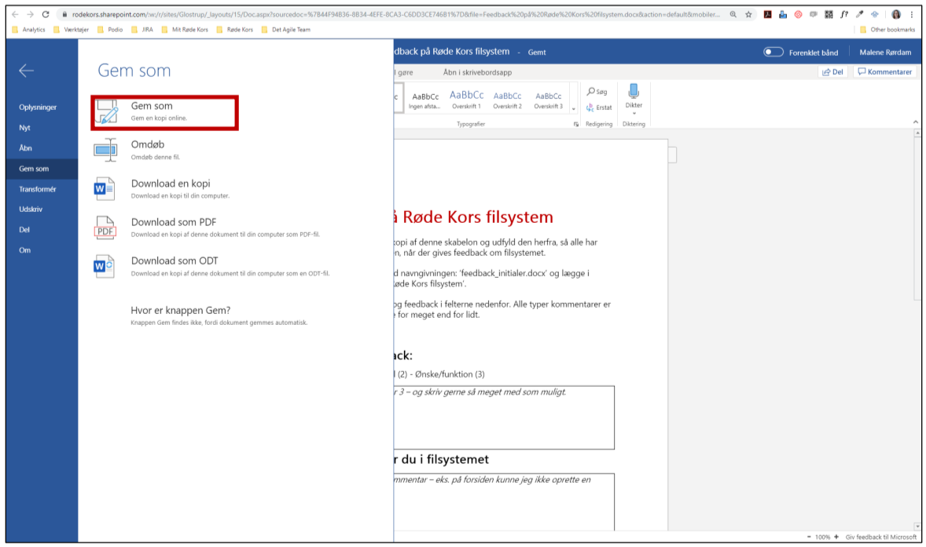Zoom in with the plus icon in status bar
Viewport: 926px width, 547px height.
point(836,537)
